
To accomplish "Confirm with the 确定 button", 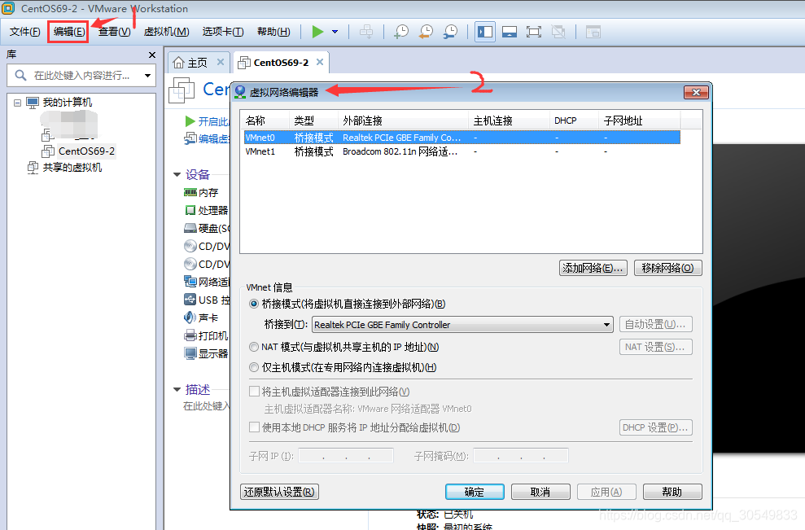I will (x=475, y=492).
